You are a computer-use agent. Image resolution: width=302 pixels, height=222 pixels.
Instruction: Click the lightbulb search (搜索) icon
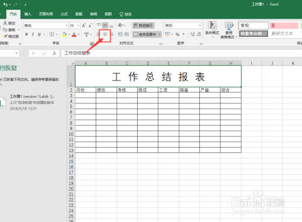tap(121, 14)
